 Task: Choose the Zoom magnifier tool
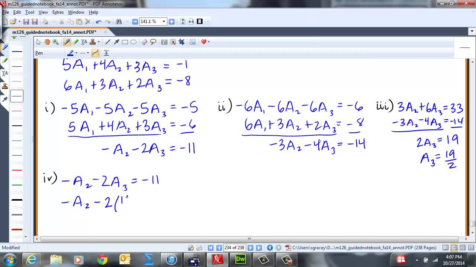click(56, 42)
